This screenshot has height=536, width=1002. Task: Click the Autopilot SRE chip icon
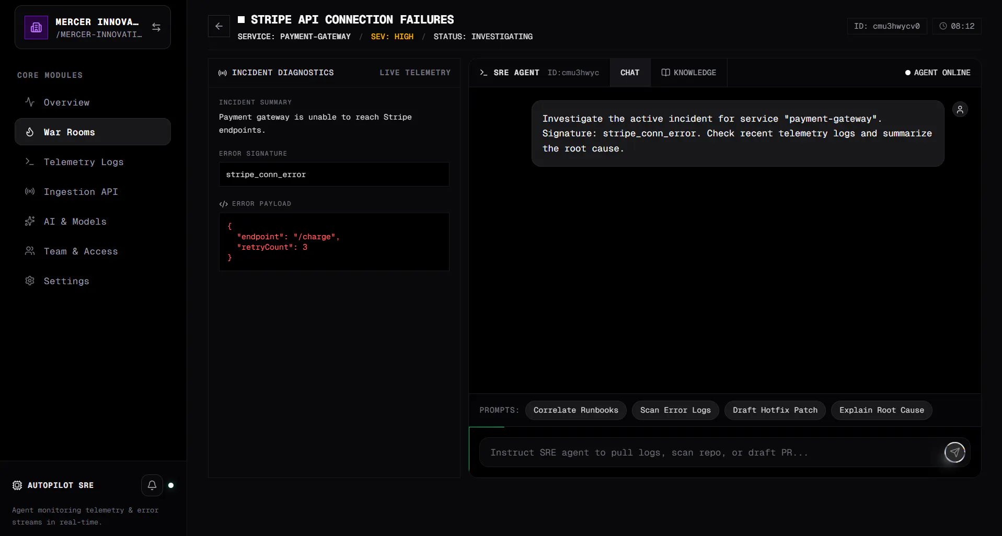17,485
